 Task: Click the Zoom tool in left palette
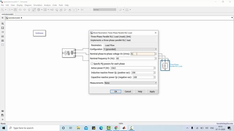pyautogui.click(x=3, y=24)
